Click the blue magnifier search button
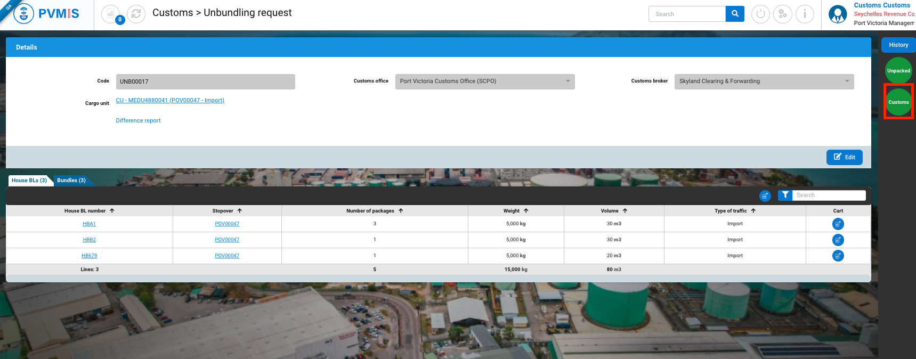This screenshot has height=359, width=916. coord(735,14)
